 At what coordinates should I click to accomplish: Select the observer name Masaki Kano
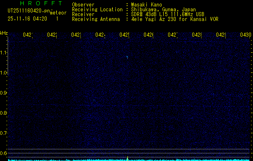coord(146,5)
